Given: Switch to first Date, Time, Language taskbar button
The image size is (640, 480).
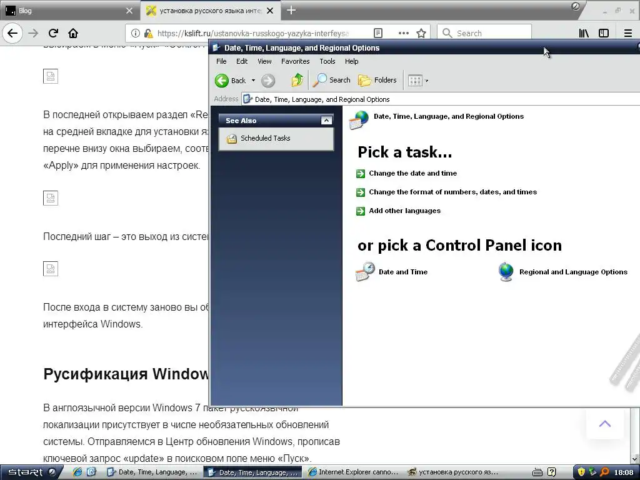Looking at the screenshot, I should 152,472.
